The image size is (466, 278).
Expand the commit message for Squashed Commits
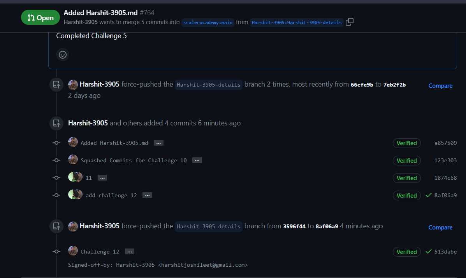click(x=197, y=160)
